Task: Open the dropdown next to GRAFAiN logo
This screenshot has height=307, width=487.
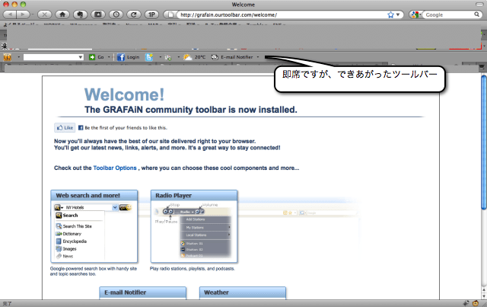Action: (18, 57)
